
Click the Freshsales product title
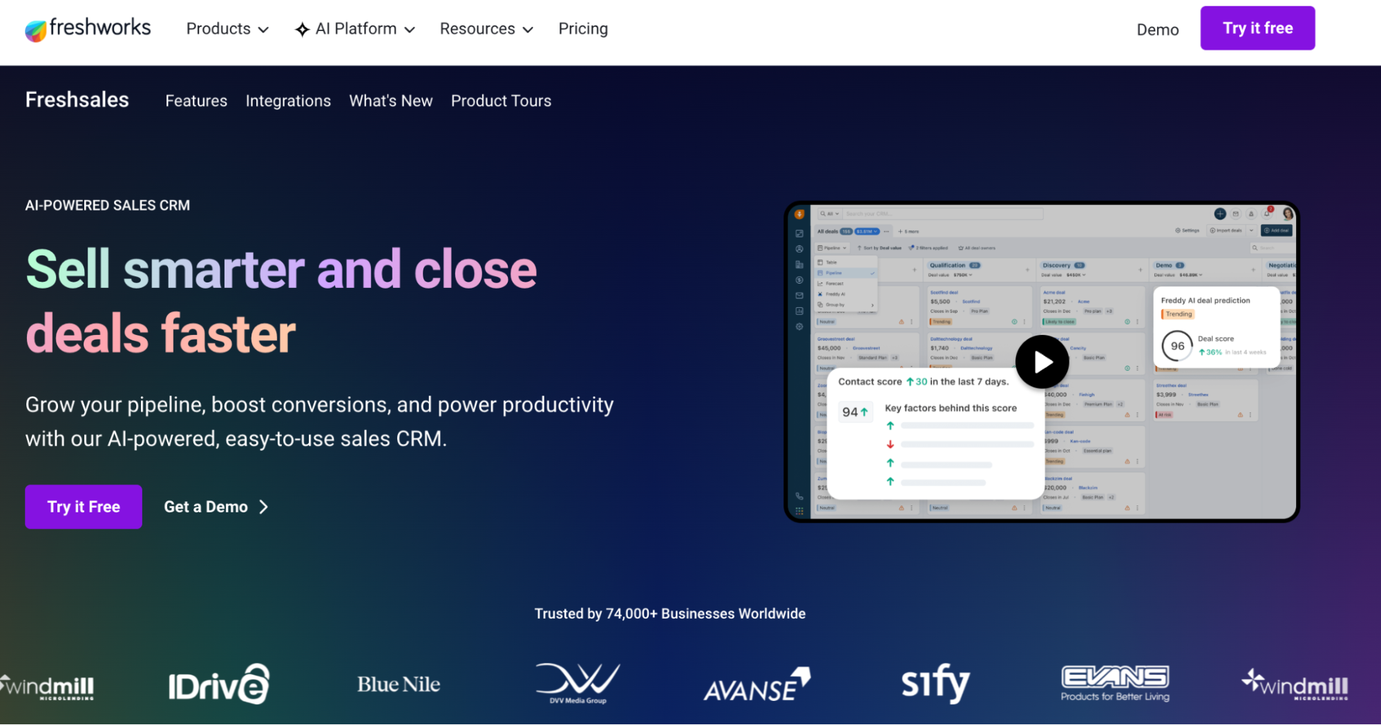77,100
